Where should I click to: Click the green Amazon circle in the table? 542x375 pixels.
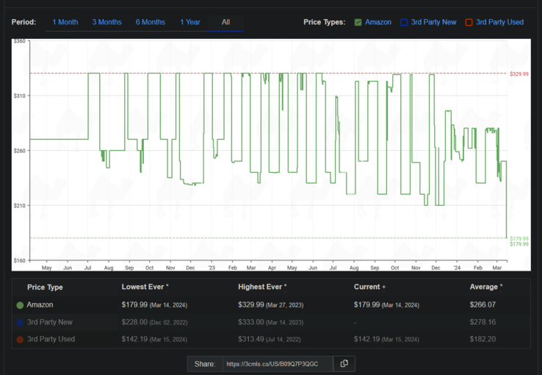(20, 304)
